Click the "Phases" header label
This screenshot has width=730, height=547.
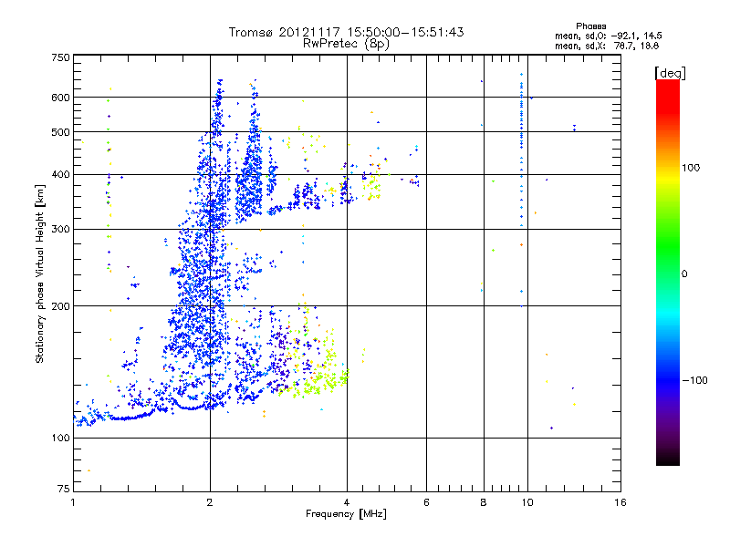coord(590,26)
